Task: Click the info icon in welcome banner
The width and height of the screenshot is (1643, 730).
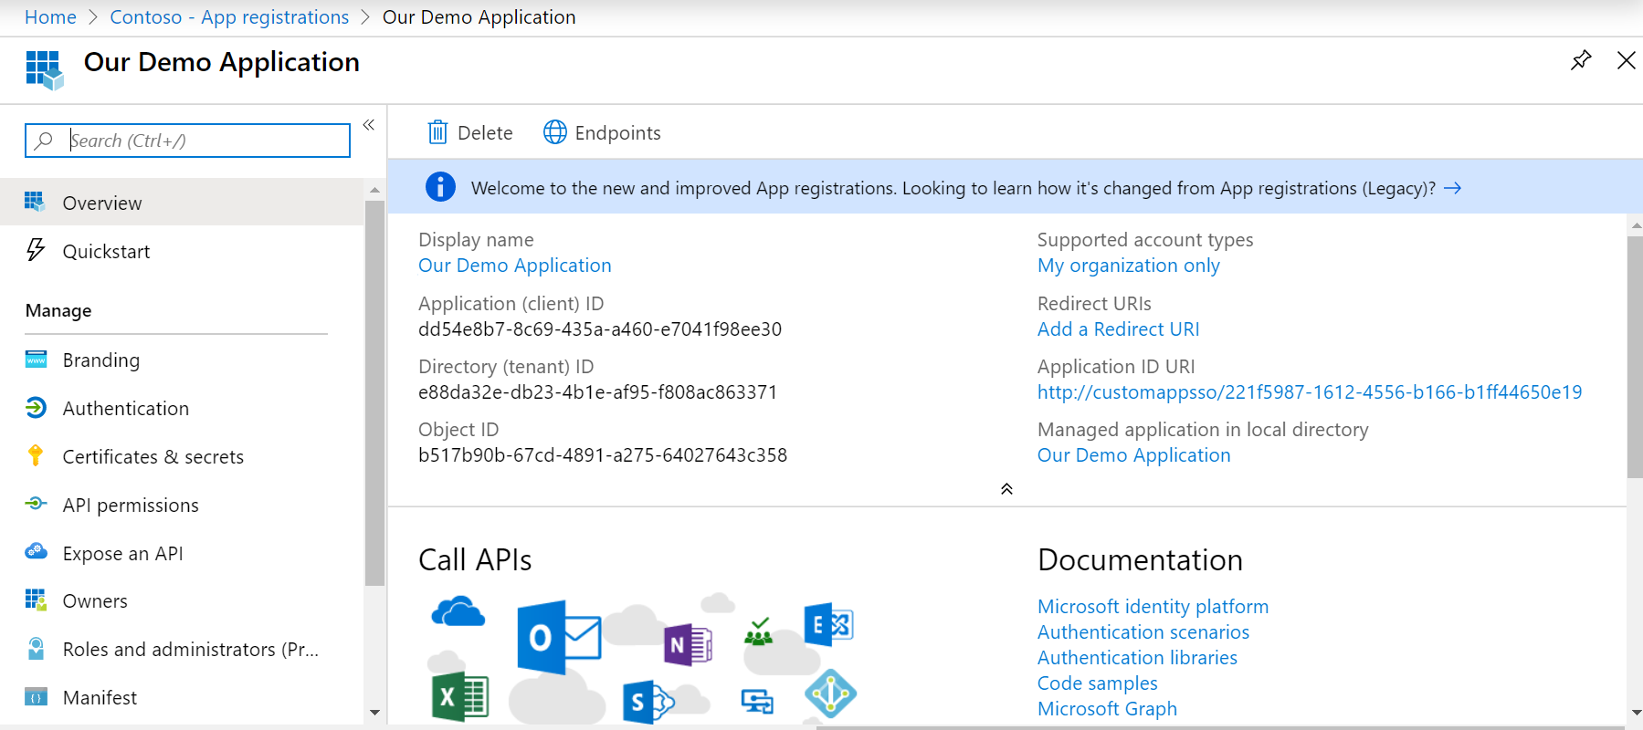Action: click(x=440, y=187)
